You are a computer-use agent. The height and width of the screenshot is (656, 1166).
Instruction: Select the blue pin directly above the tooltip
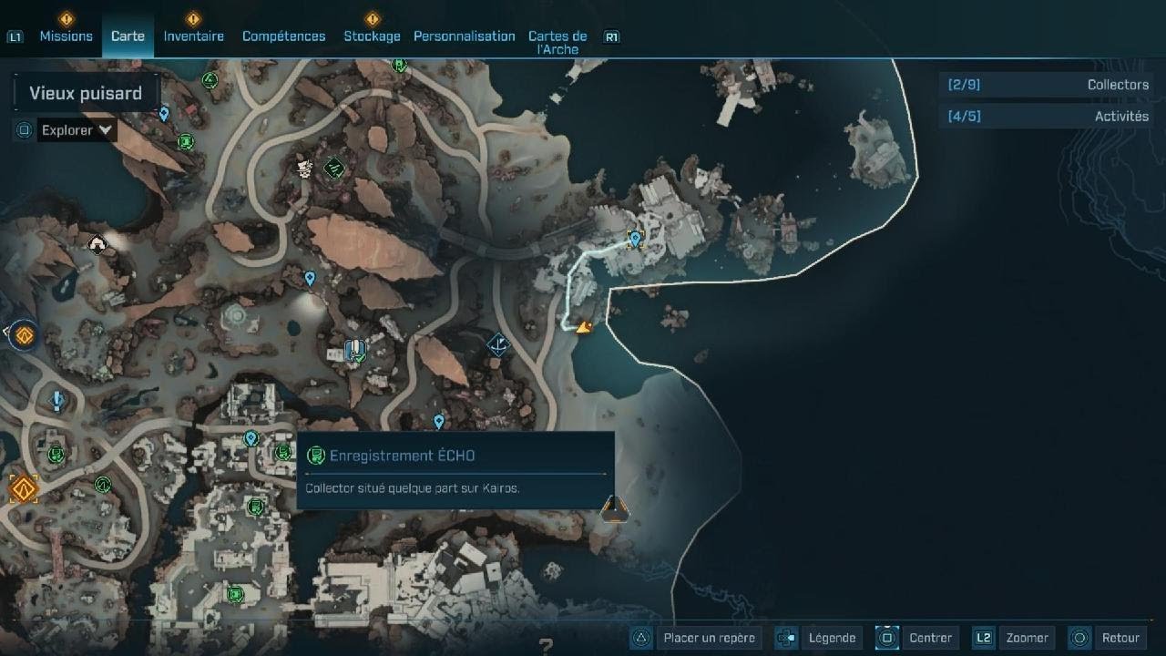(439, 422)
